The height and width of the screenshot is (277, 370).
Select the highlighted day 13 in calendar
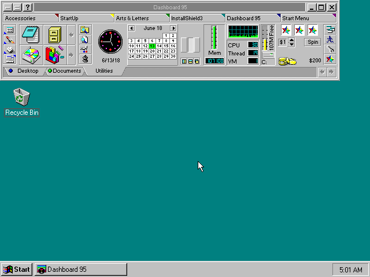(152, 46)
